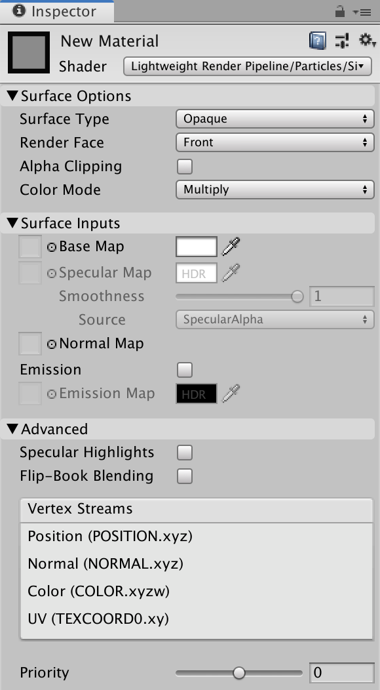
Task: Enable Flip-Book Blending
Action: click(x=184, y=476)
